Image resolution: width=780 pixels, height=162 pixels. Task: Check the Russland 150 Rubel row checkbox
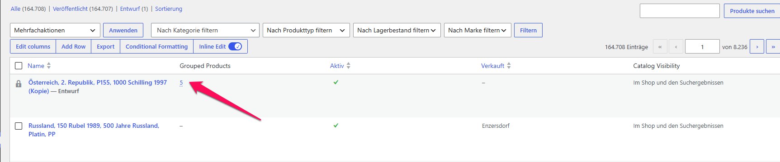[19, 126]
